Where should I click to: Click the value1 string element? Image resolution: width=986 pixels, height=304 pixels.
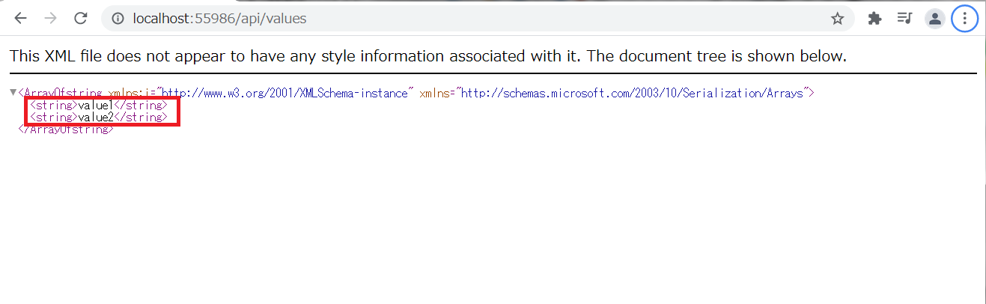(99, 106)
